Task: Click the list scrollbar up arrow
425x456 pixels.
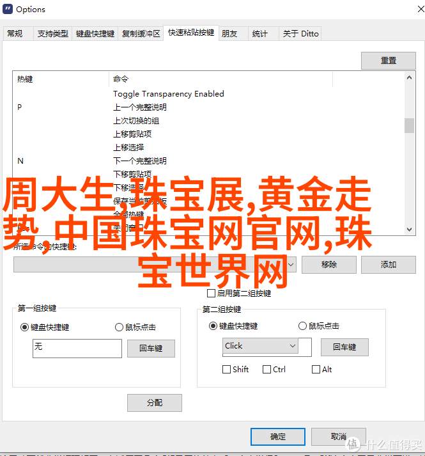Action: (409, 77)
